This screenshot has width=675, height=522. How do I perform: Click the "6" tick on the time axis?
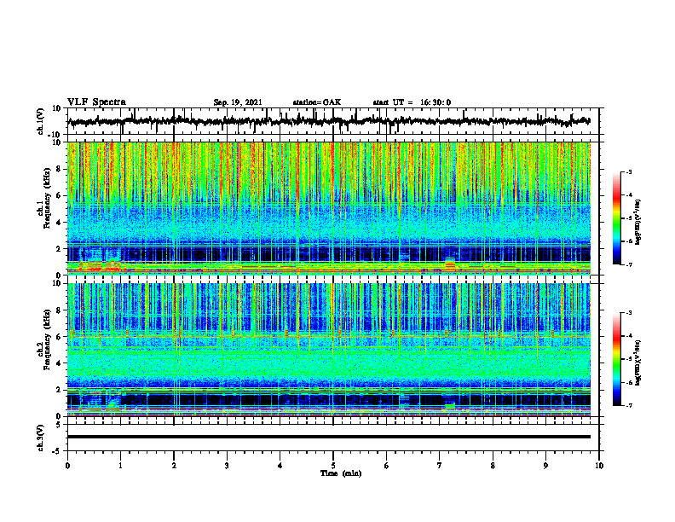coord(387,466)
